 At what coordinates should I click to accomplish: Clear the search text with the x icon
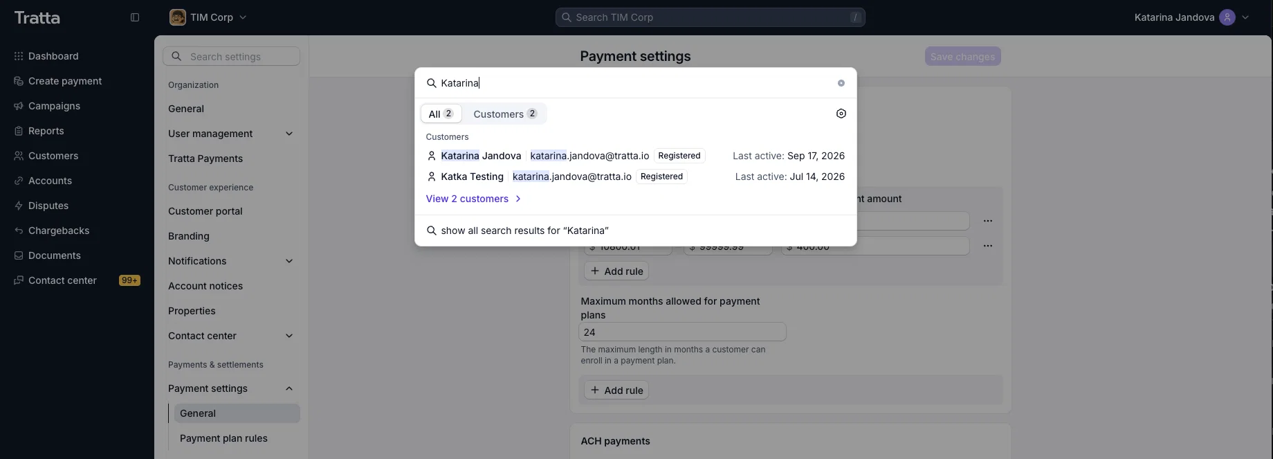(841, 83)
